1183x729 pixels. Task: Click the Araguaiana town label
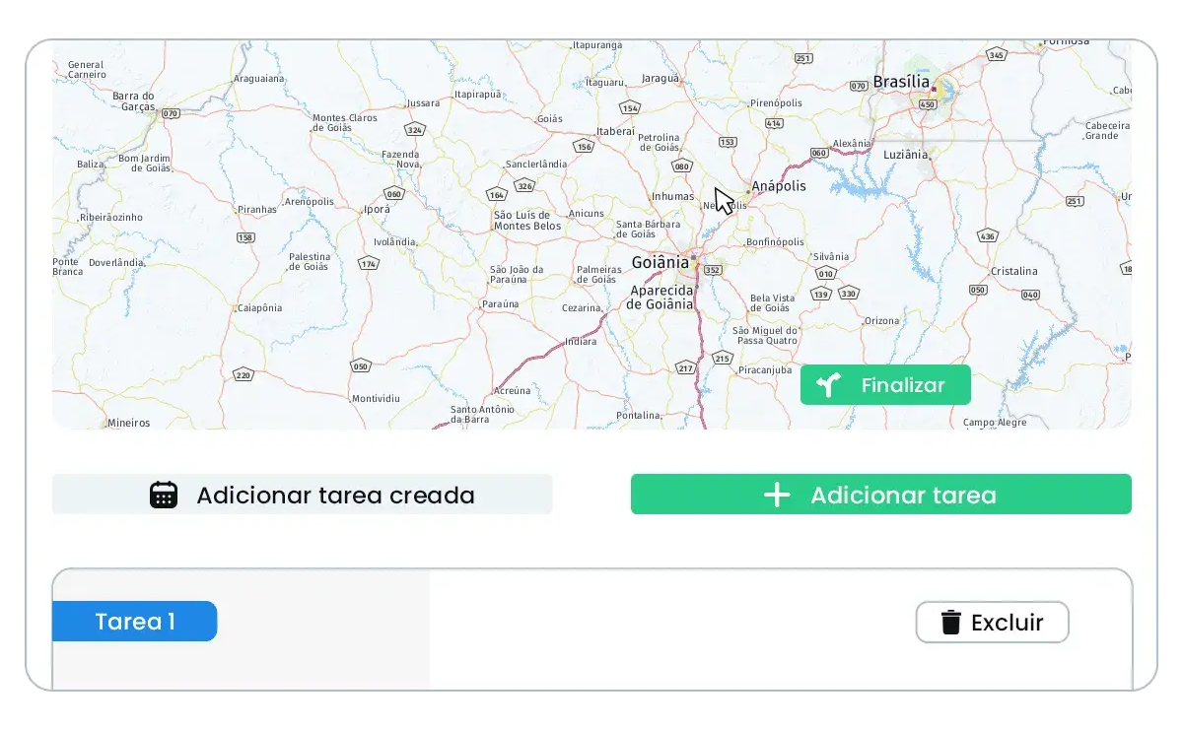click(x=259, y=79)
